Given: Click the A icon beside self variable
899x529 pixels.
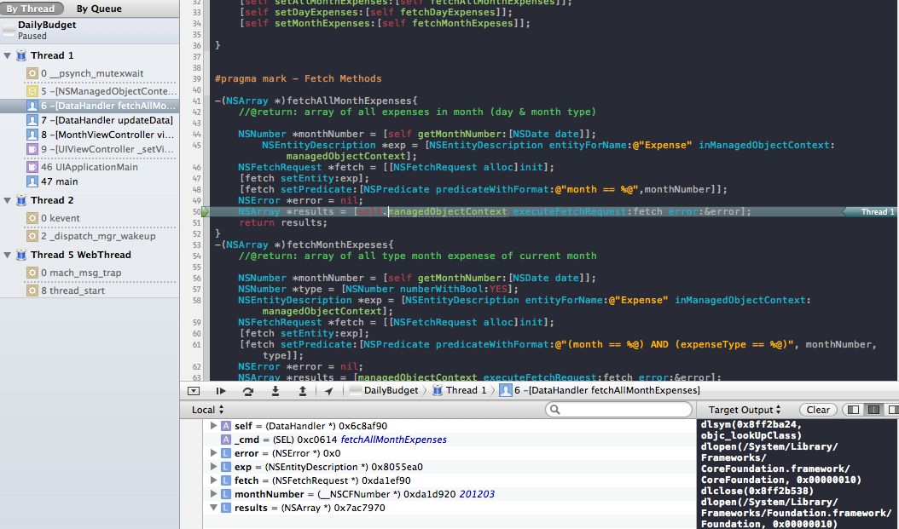Looking at the screenshot, I should [226, 426].
